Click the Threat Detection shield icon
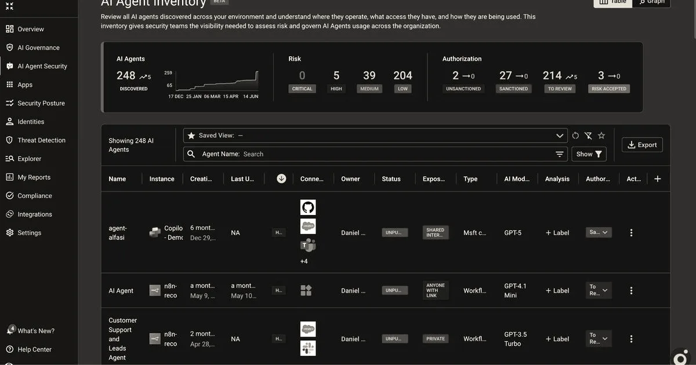Screen dimensions: 696x365 [9, 140]
